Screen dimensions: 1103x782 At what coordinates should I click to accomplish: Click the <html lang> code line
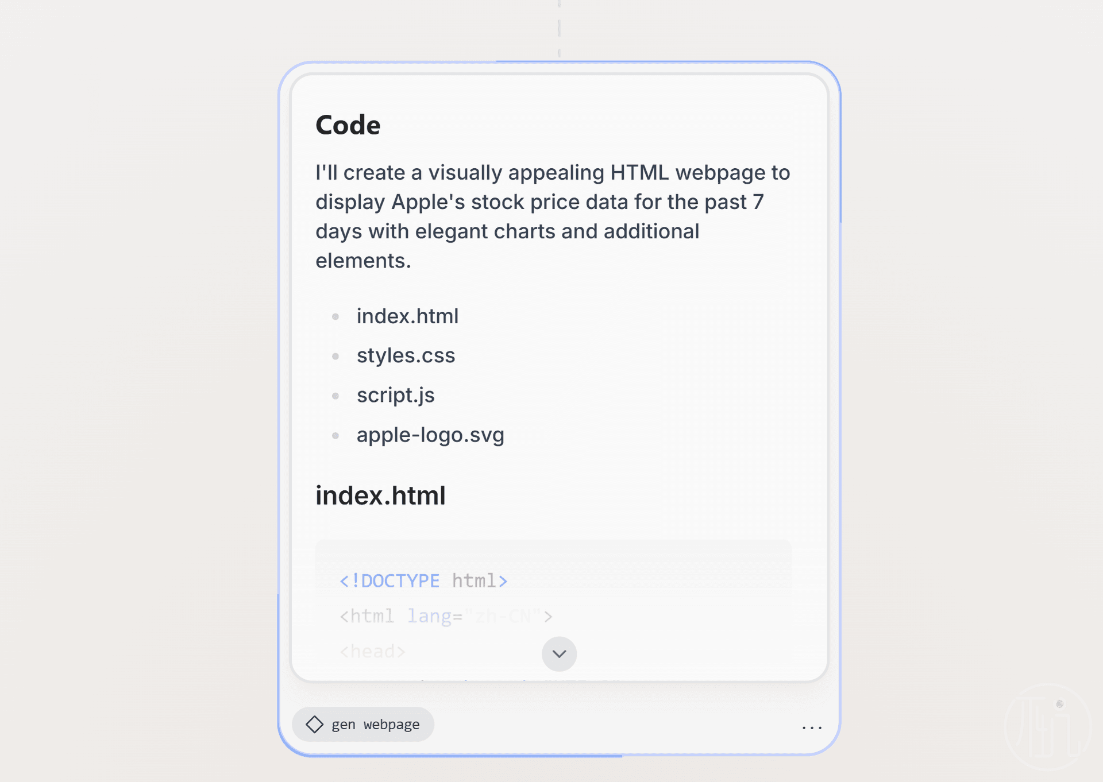(446, 616)
